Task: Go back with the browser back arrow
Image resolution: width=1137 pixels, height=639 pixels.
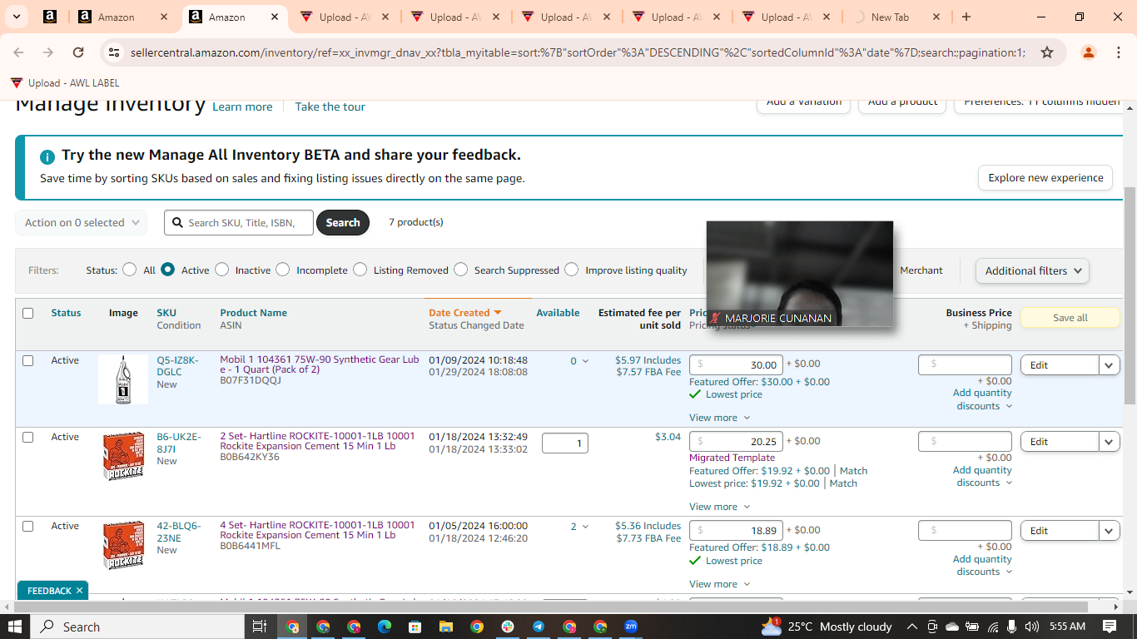Action: [x=18, y=52]
